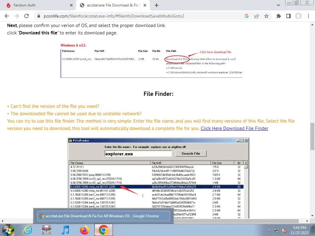Click the Chrome taskbar icon

[x=103, y=230]
